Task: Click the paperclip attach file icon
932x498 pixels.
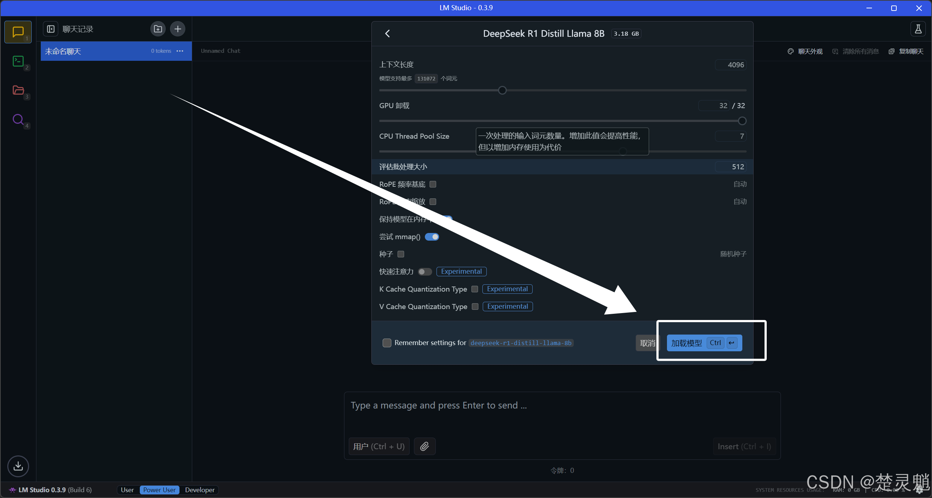Action: (x=424, y=446)
